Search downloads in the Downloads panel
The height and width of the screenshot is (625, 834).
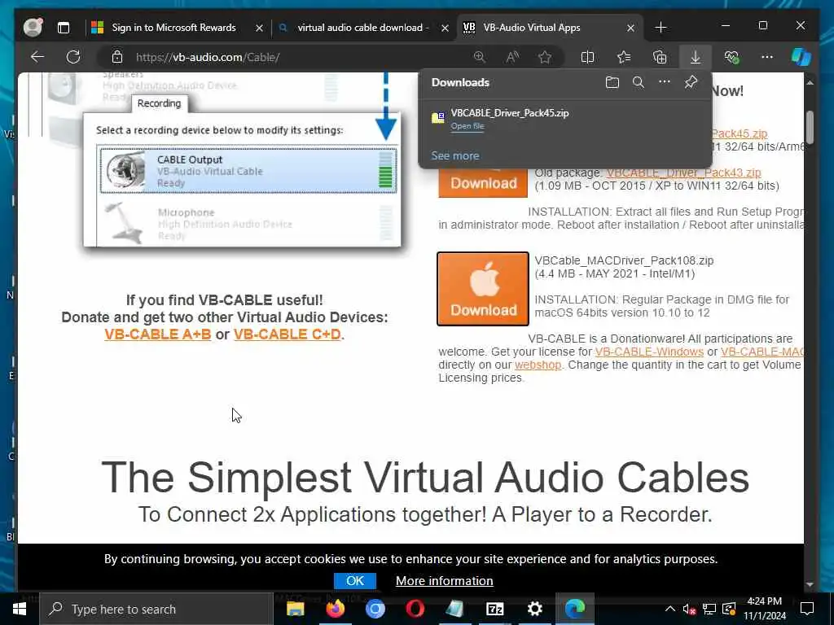tap(639, 82)
